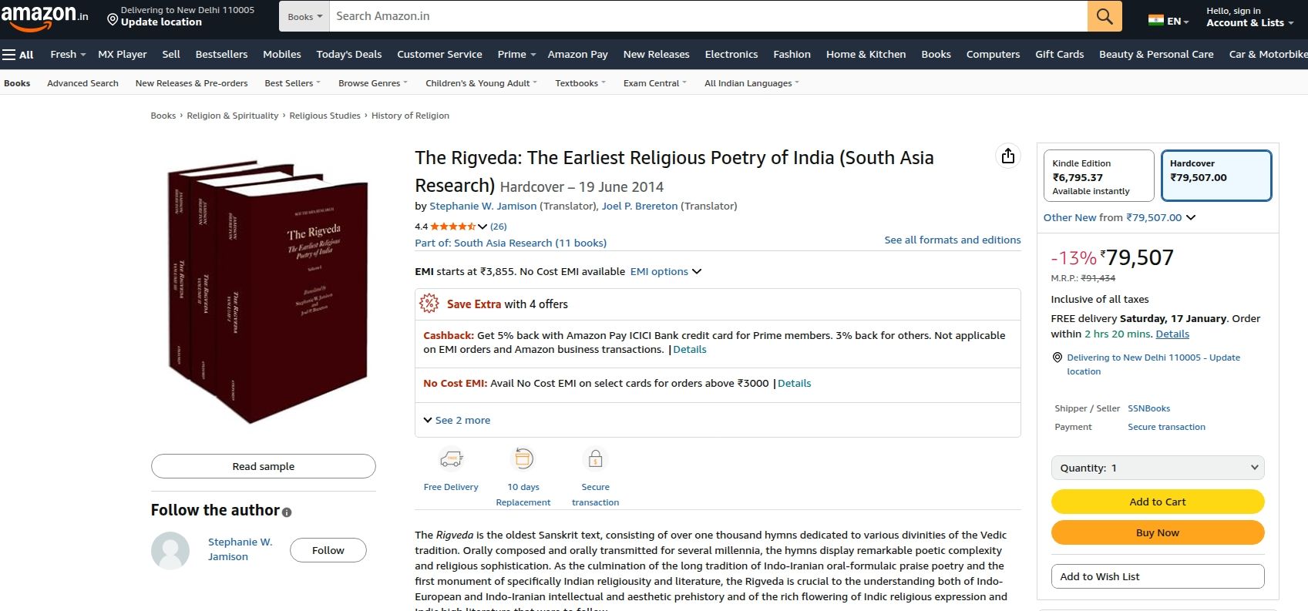Screen dimensions: 1308x611
Task: Follow the author Stephanie W. Jamison
Action: (x=328, y=550)
